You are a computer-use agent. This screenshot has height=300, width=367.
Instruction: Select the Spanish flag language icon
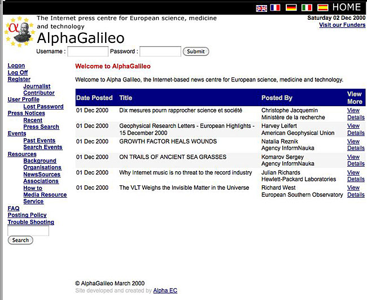point(322,7)
